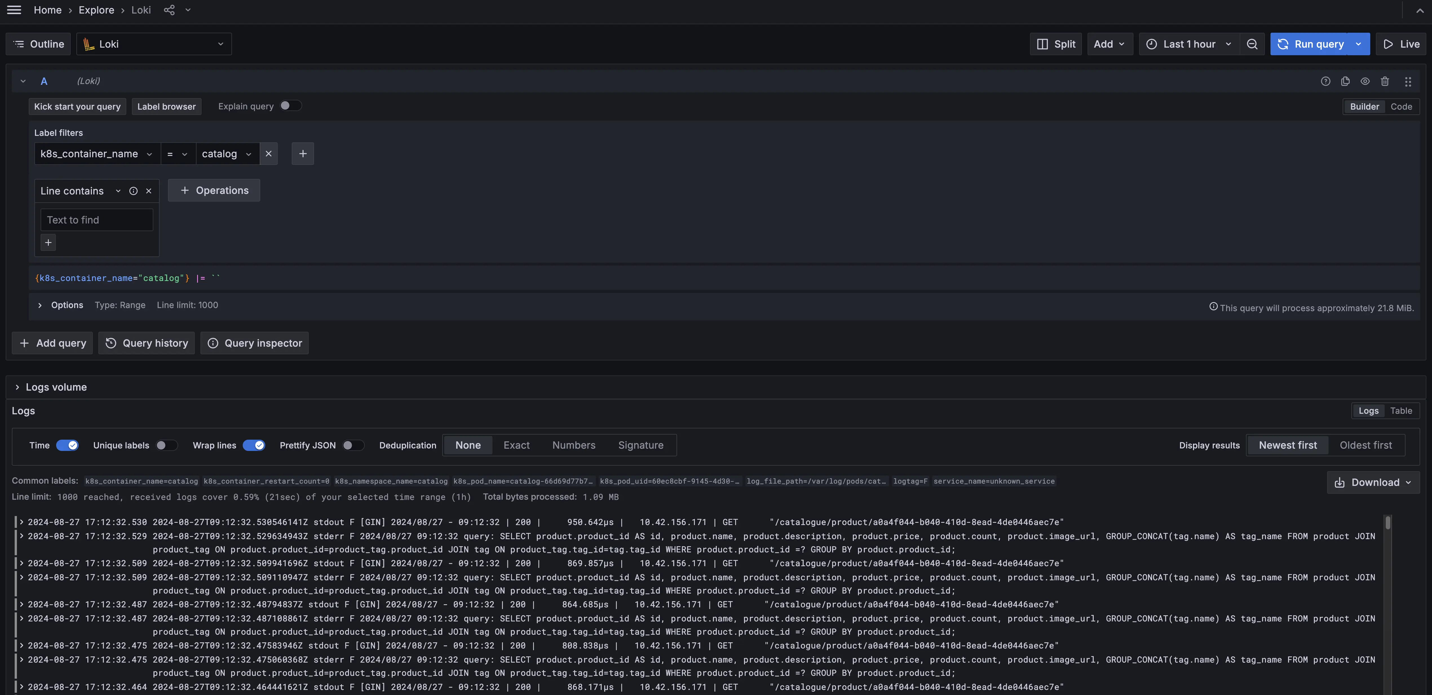Open the hamburger navigation menu
Viewport: 1432px width, 695px height.
[x=14, y=10]
